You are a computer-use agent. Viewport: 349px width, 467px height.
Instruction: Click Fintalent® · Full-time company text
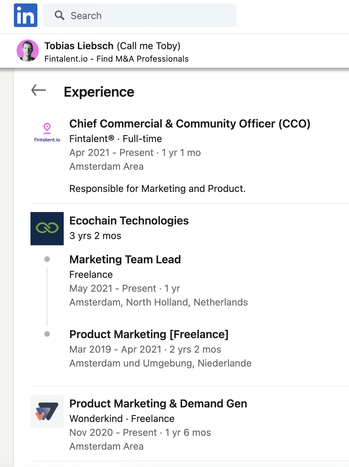click(x=116, y=139)
